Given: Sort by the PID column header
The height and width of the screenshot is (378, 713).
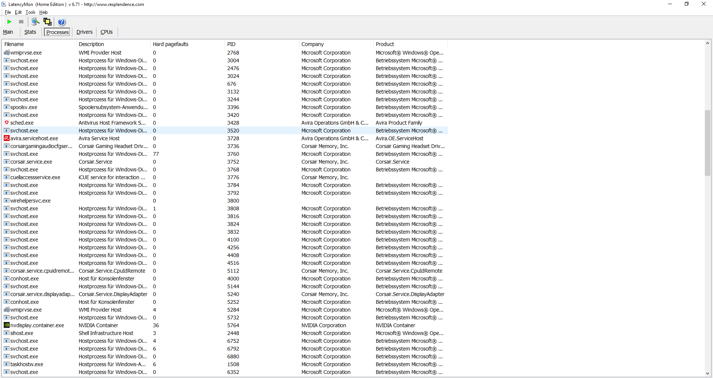Looking at the screenshot, I should [x=262, y=44].
